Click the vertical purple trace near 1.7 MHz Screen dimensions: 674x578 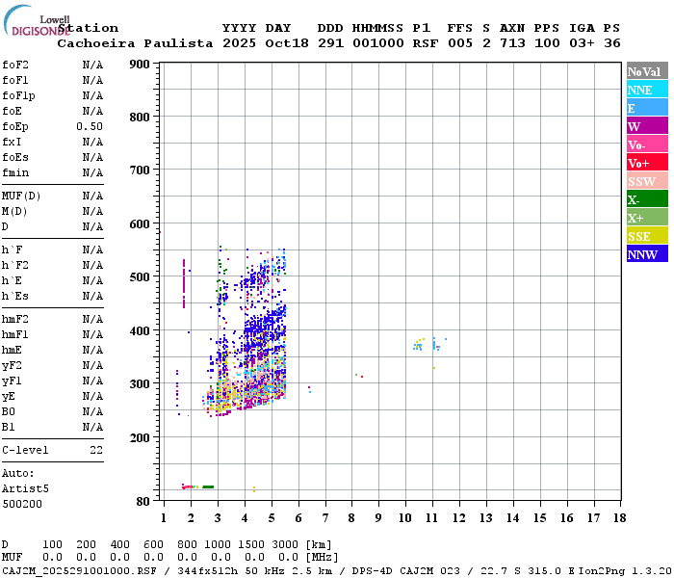(x=184, y=284)
